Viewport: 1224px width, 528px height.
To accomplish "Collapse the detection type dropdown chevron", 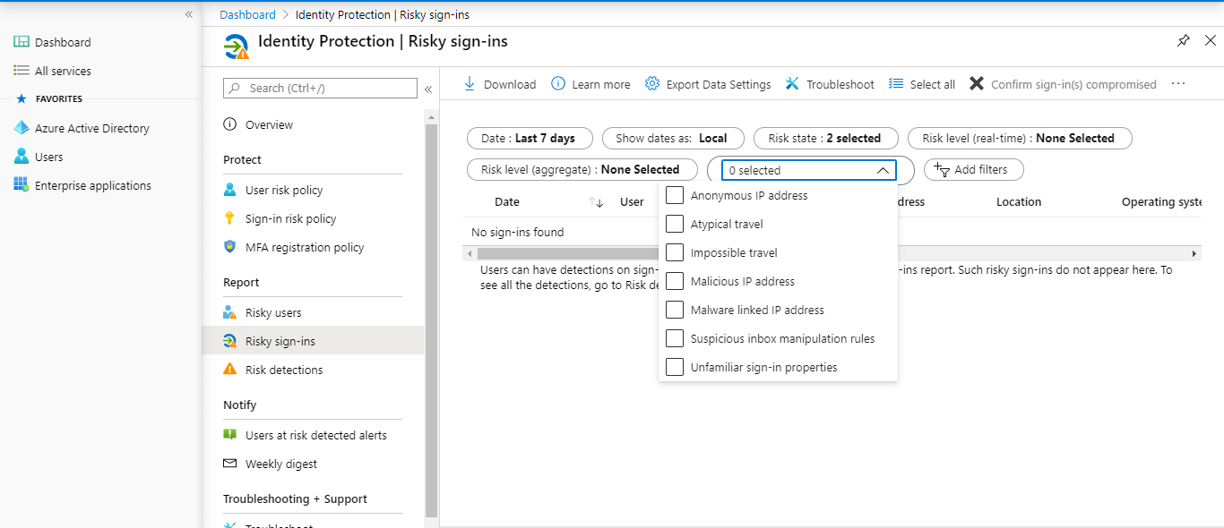I will [883, 169].
